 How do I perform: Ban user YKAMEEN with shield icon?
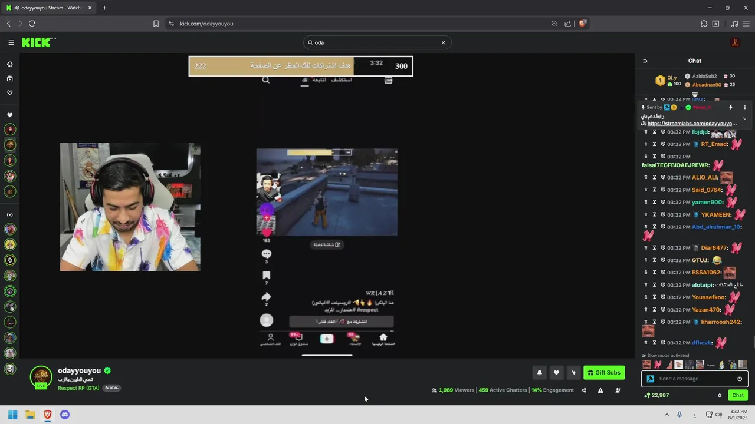point(663,214)
